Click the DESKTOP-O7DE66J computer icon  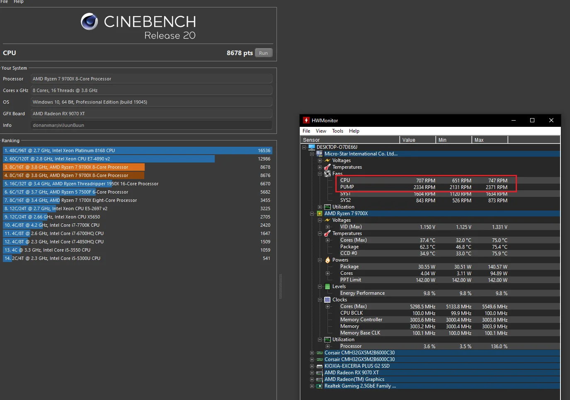(x=312, y=147)
